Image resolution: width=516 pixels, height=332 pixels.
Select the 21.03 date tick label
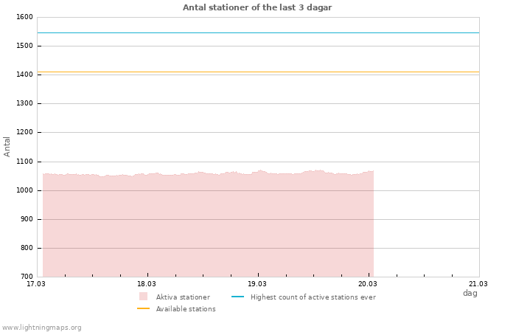click(478, 283)
